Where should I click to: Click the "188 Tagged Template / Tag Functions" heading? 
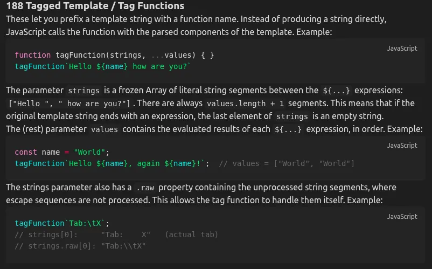tap(95, 6)
